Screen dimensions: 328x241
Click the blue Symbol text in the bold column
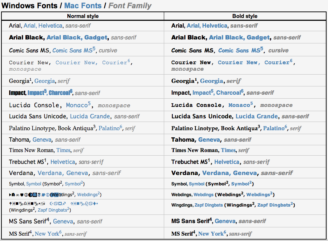197,184
